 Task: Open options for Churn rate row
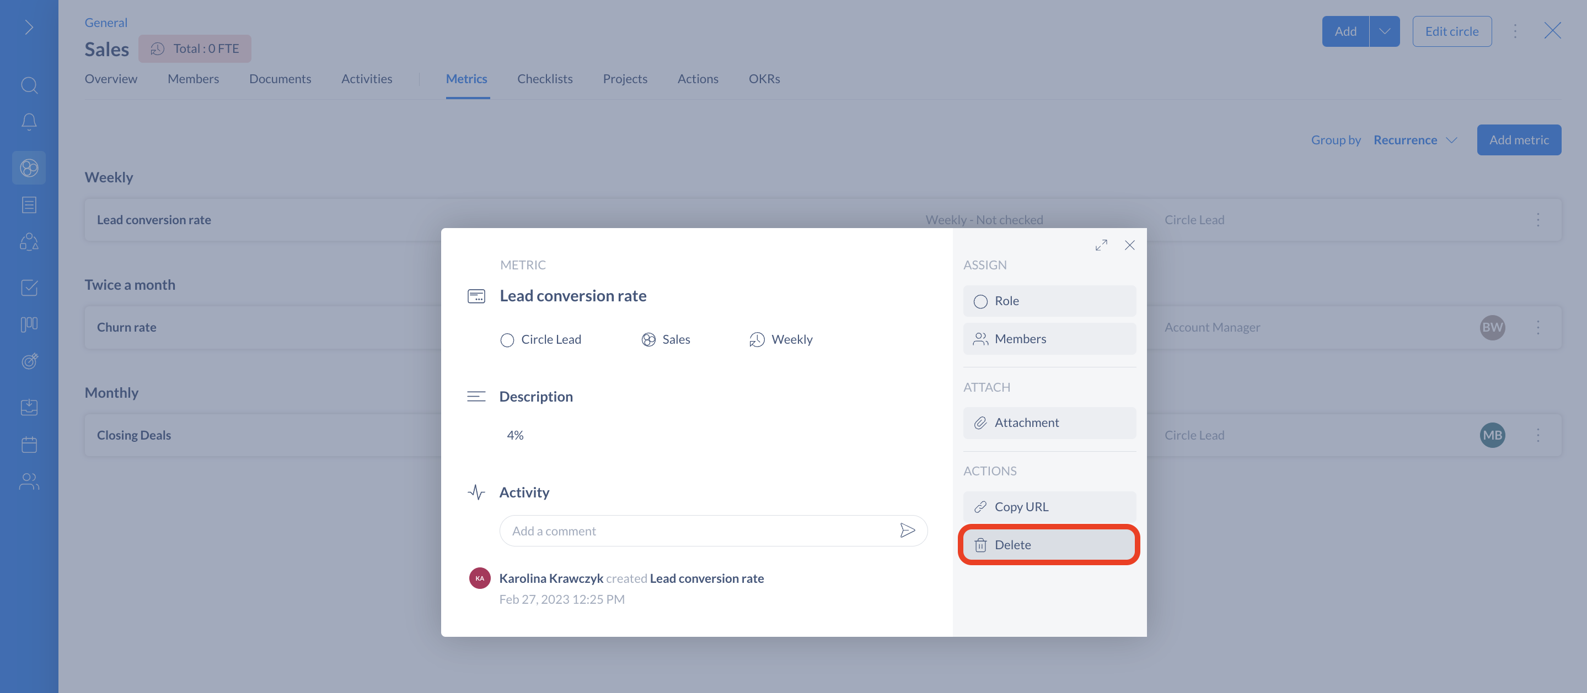pos(1538,327)
